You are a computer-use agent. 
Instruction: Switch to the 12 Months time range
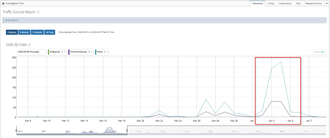[38, 32]
